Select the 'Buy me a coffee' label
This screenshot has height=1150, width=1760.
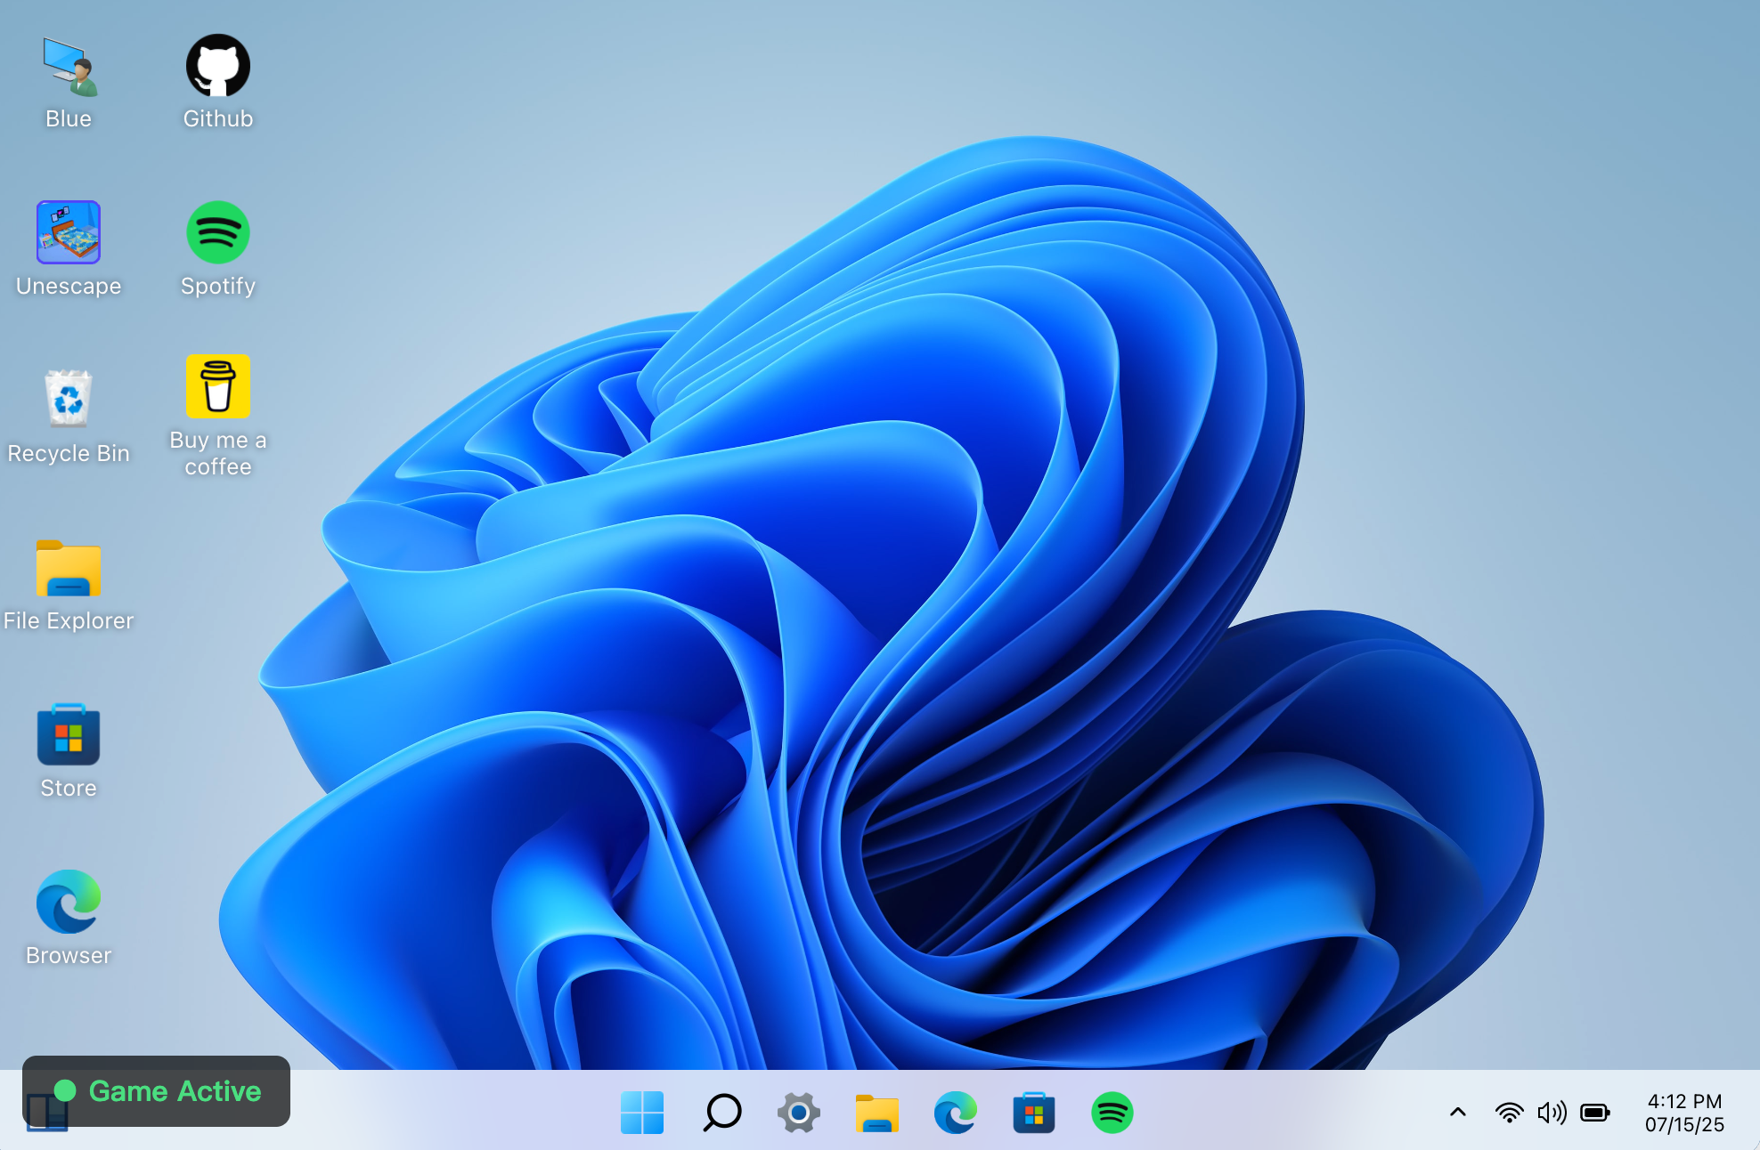coord(218,453)
